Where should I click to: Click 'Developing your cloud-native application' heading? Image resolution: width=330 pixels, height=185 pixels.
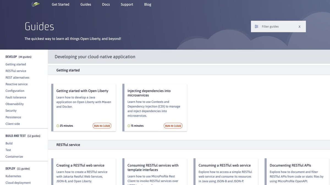click(x=95, y=57)
